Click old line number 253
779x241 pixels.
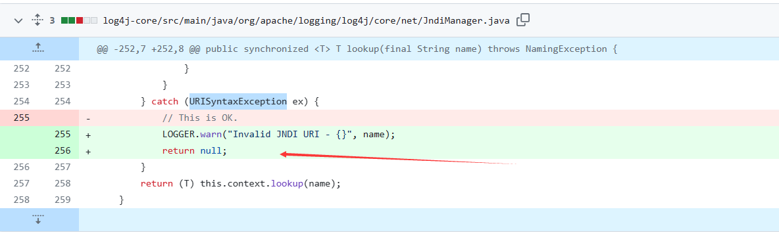21,85
